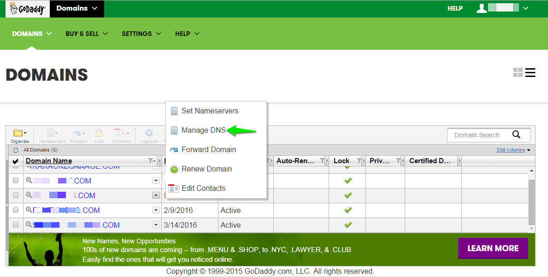Click the Lock toolbar icon

pos(99,136)
